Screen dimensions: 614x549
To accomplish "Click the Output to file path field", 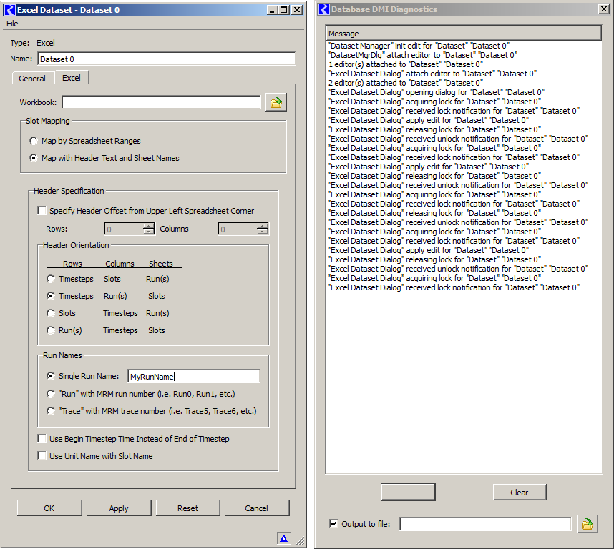I will (485, 524).
